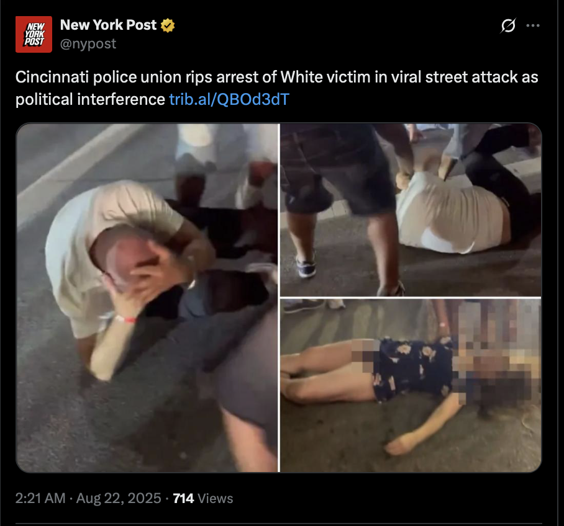Image resolution: width=564 pixels, height=526 pixels.
Task: Click the white shirt in the top-right photo
Action: point(450,212)
